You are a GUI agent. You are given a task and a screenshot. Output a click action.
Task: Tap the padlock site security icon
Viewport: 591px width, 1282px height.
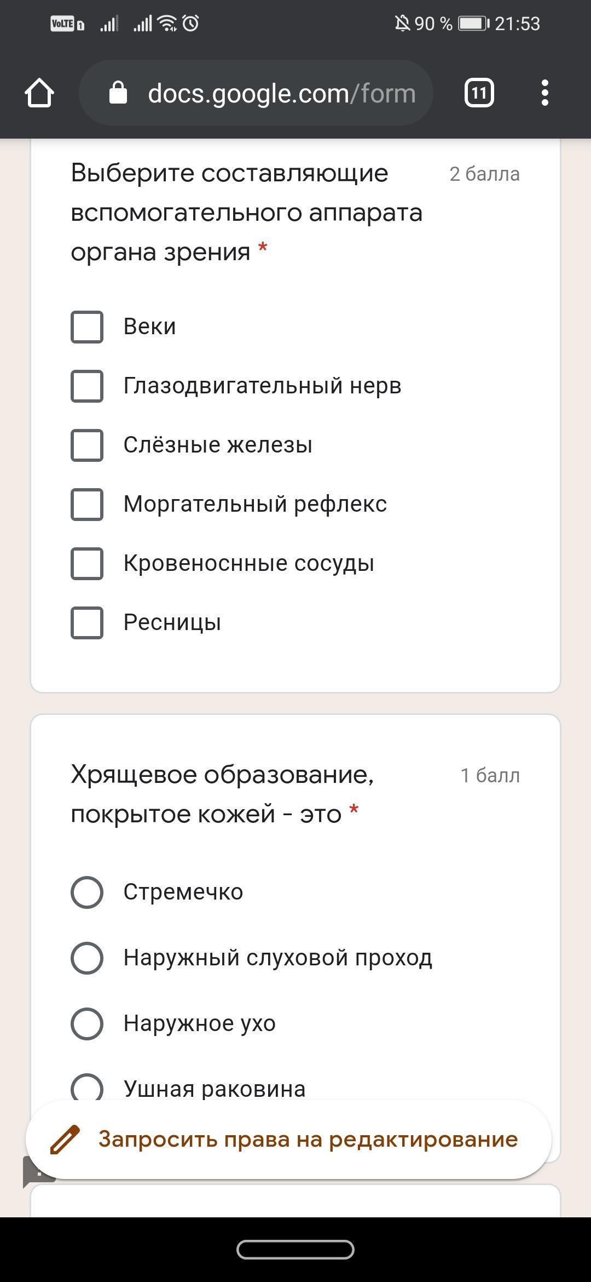pos(118,93)
